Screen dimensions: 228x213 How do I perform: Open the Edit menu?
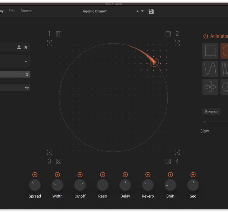[12, 11]
